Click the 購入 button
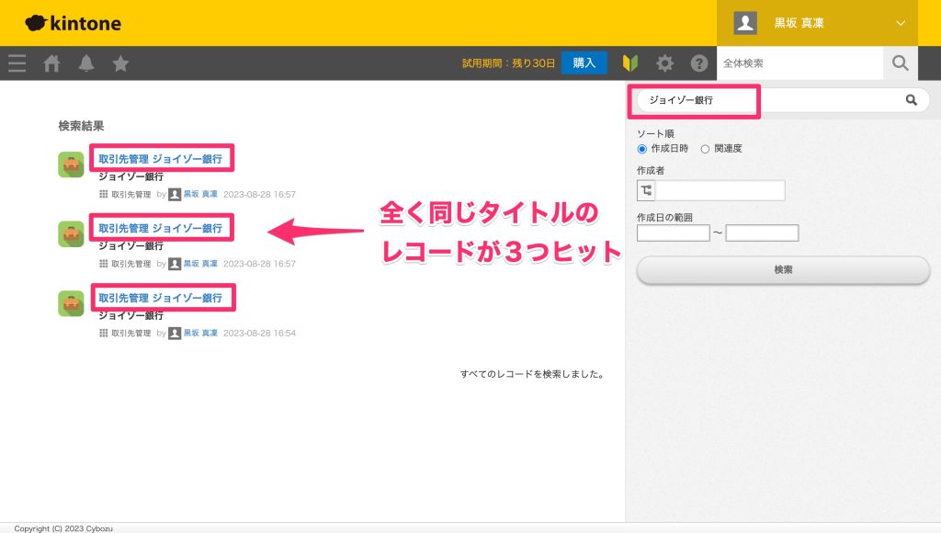This screenshot has height=533, width=941. coord(584,63)
